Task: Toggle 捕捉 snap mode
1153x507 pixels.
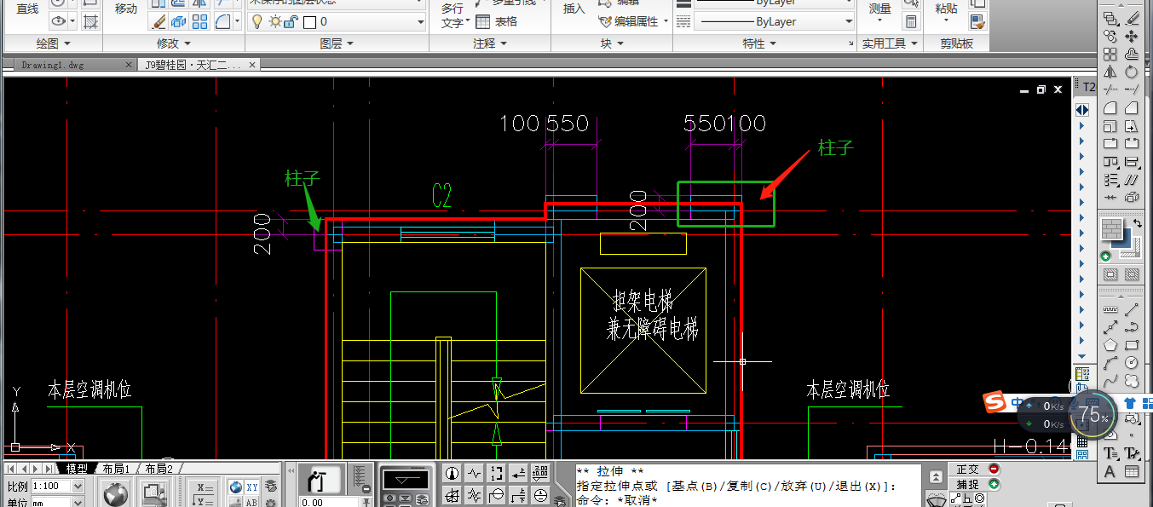Action: click(x=976, y=484)
